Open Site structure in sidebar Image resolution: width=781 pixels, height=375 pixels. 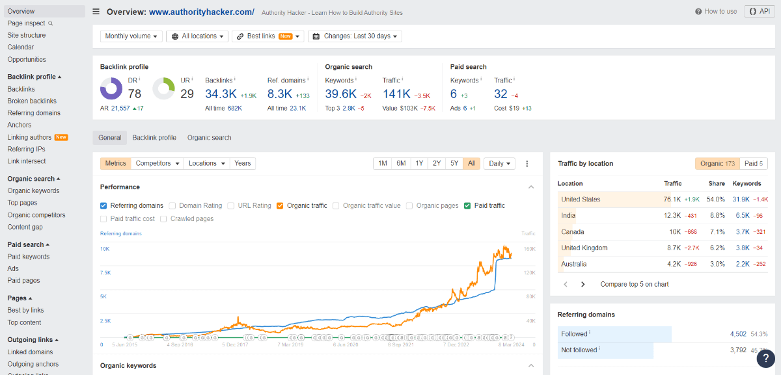[x=27, y=35]
